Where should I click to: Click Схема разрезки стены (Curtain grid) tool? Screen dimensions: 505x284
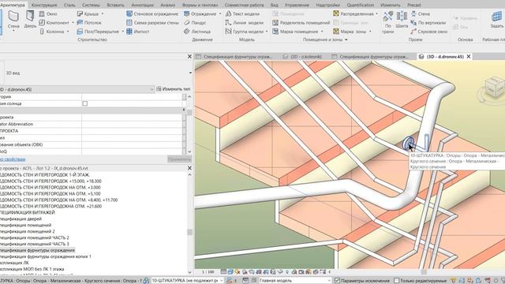152,23
